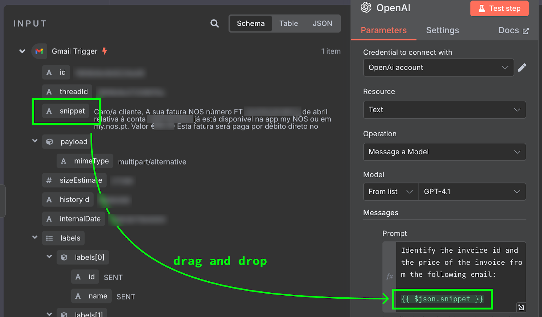The width and height of the screenshot is (542, 317).
Task: Click the string icon on internalDate
Action: pyautogui.click(x=49, y=219)
